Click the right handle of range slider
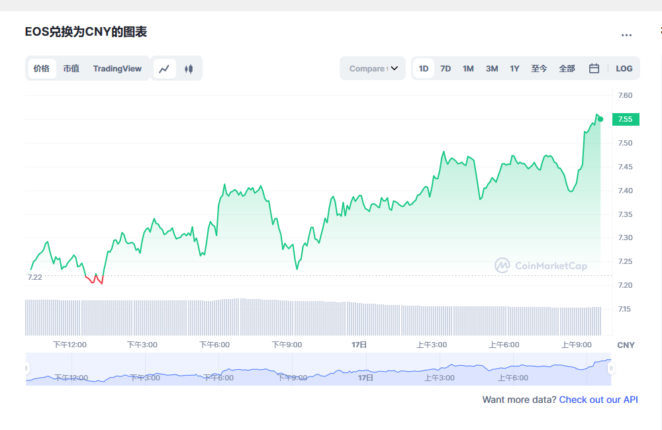Image resolution: width=662 pixels, height=430 pixels. pos(611,368)
